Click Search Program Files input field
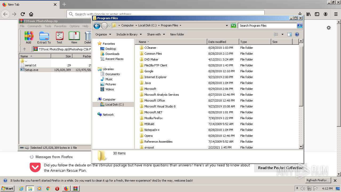The height and width of the screenshot is (192, 341). point(267,26)
